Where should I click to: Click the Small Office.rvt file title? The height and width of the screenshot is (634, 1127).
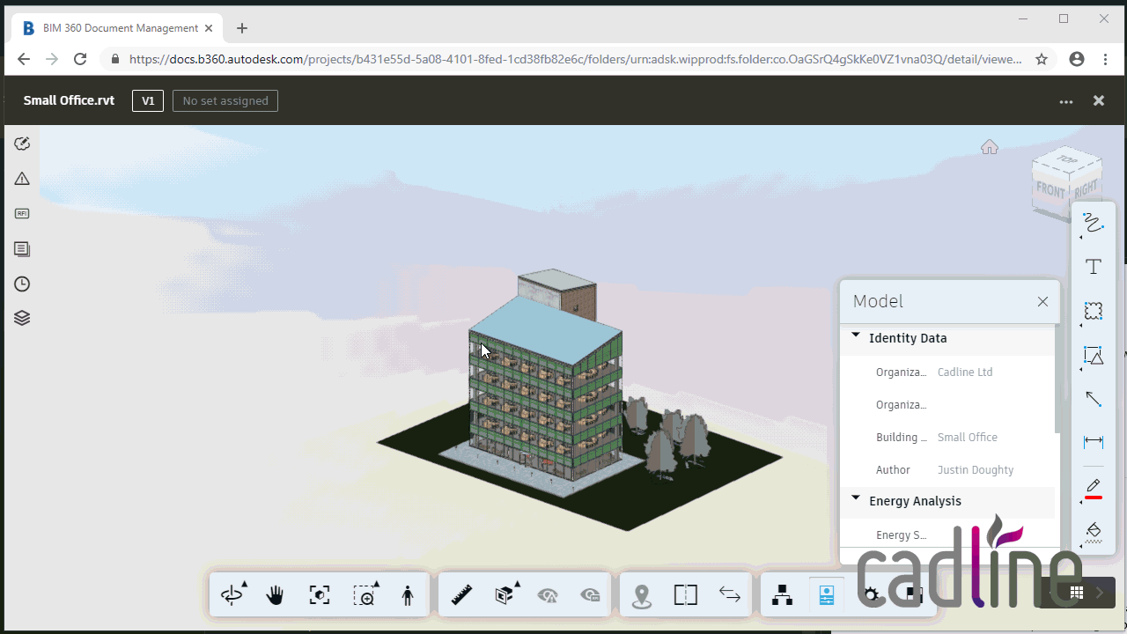(69, 100)
